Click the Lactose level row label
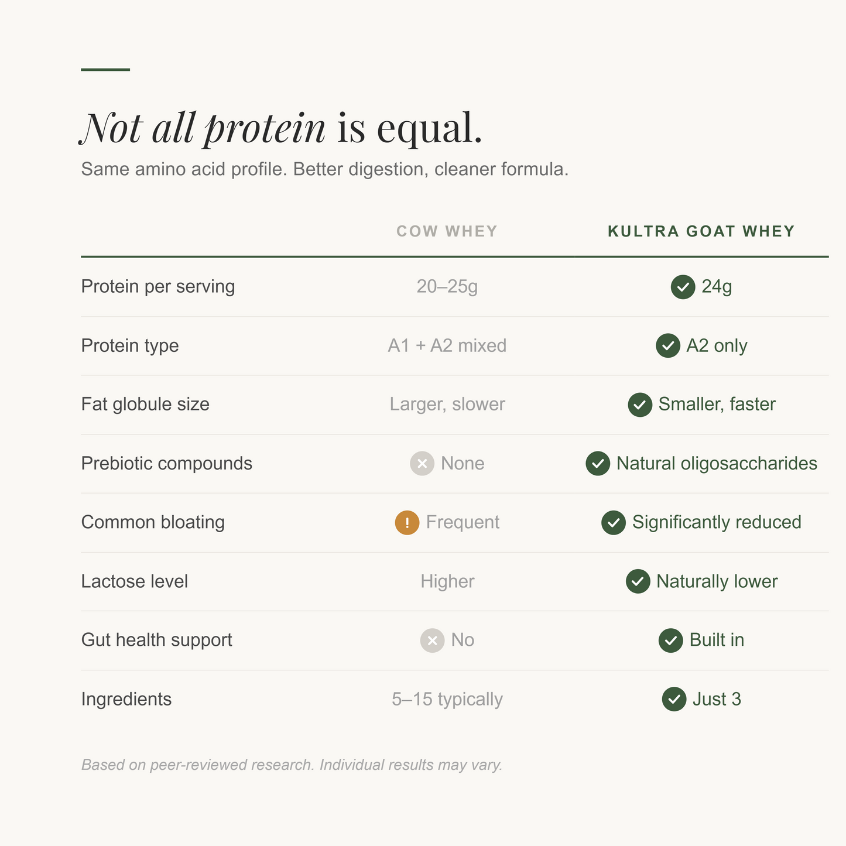846x846 pixels. click(x=135, y=581)
